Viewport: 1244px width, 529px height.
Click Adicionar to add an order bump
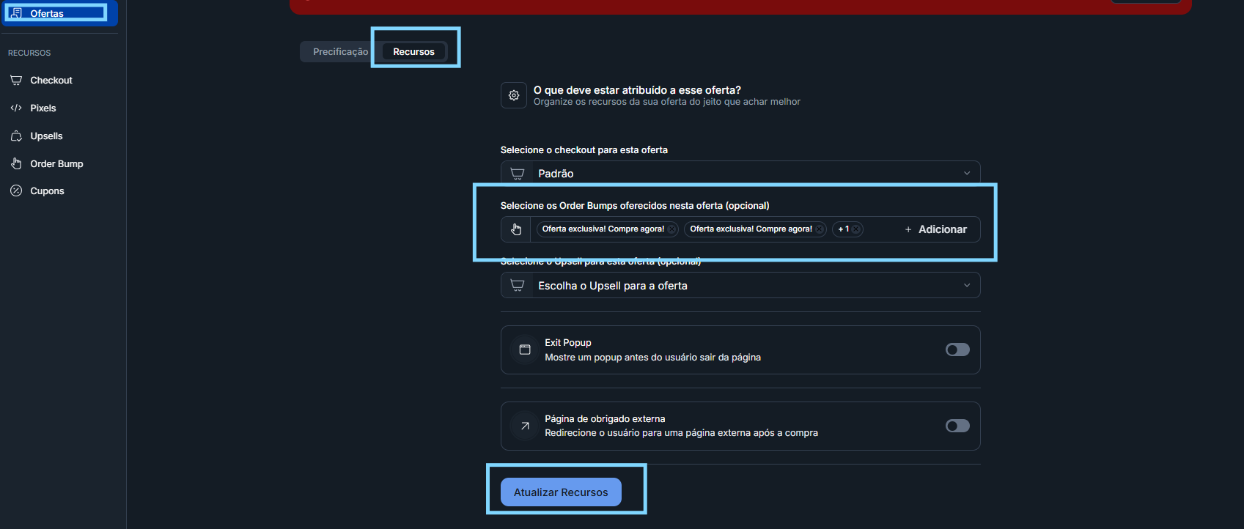tap(936, 229)
